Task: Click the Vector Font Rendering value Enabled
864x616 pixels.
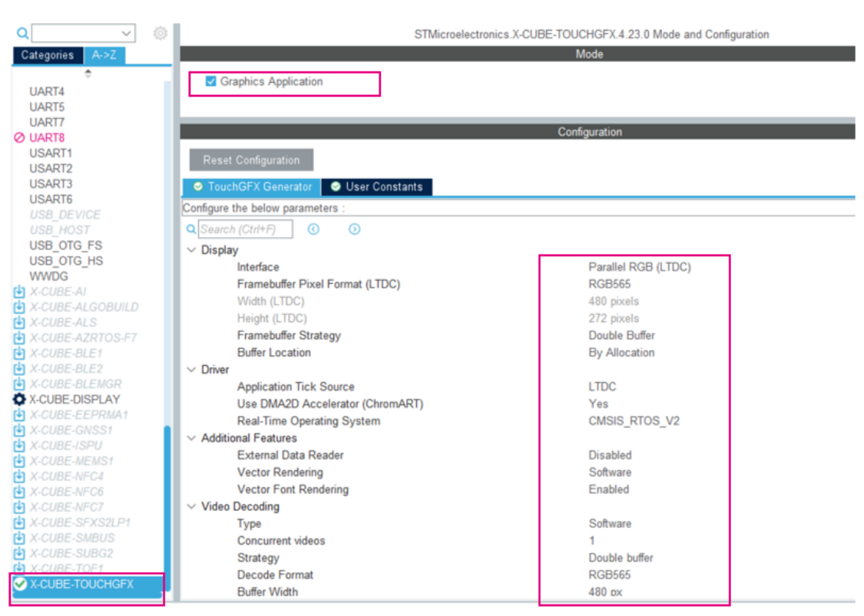Action: tap(608, 489)
